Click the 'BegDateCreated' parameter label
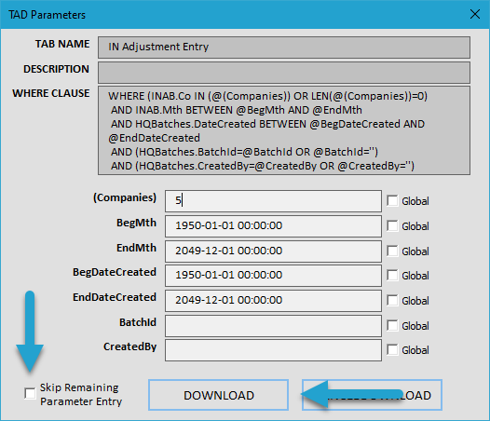 point(115,272)
